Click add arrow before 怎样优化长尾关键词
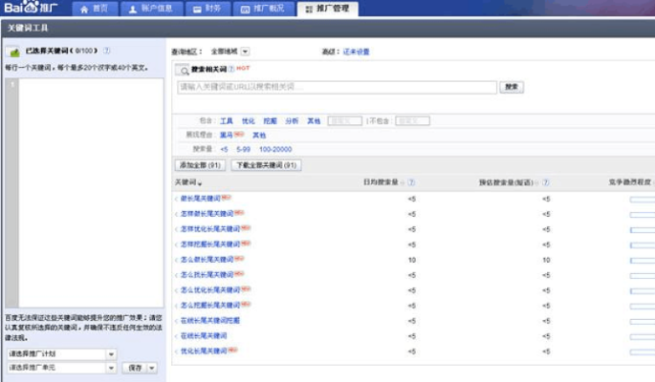This screenshot has width=655, height=382. (x=176, y=229)
